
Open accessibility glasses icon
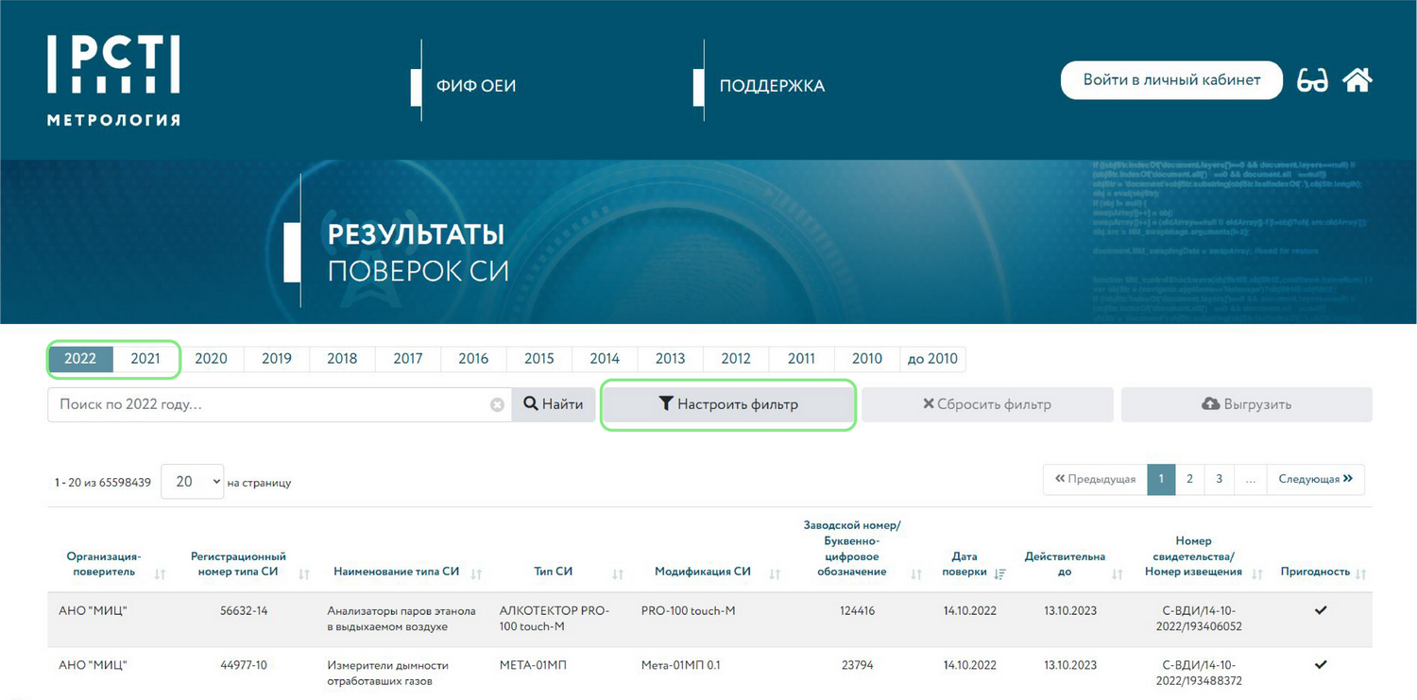point(1312,80)
